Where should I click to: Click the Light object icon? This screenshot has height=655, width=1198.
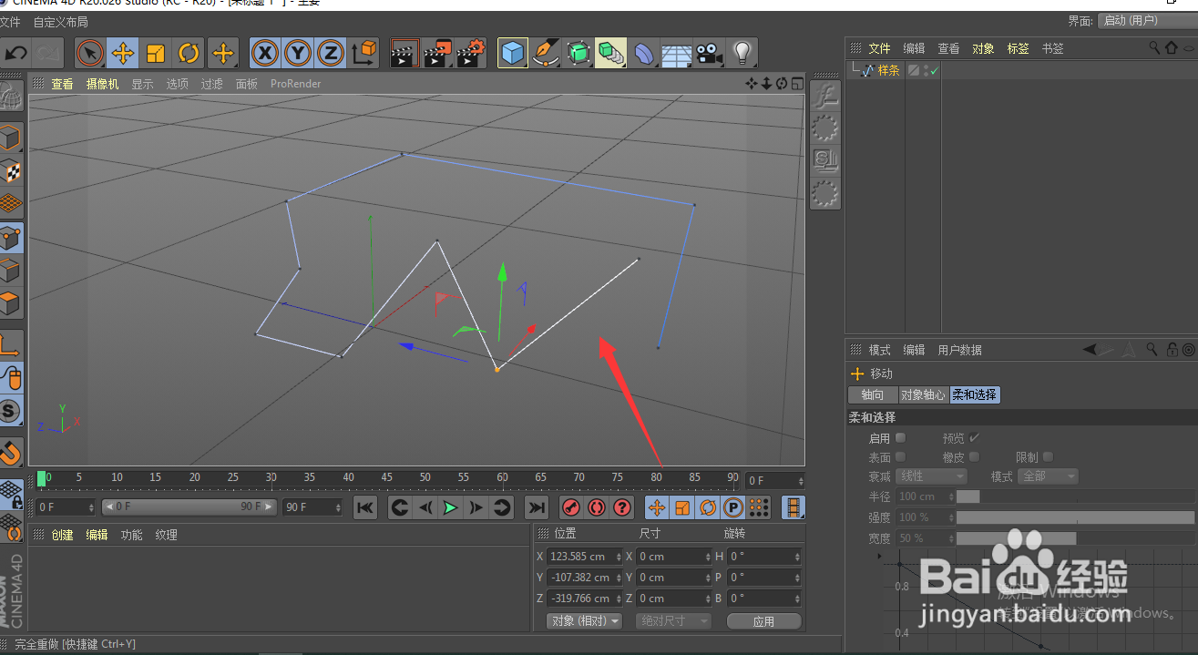(742, 54)
